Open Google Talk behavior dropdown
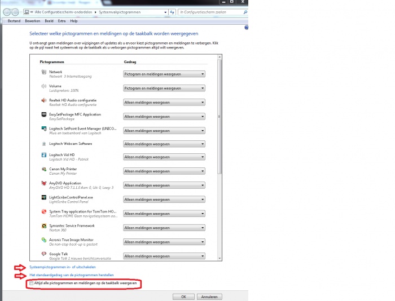 tap(164, 256)
